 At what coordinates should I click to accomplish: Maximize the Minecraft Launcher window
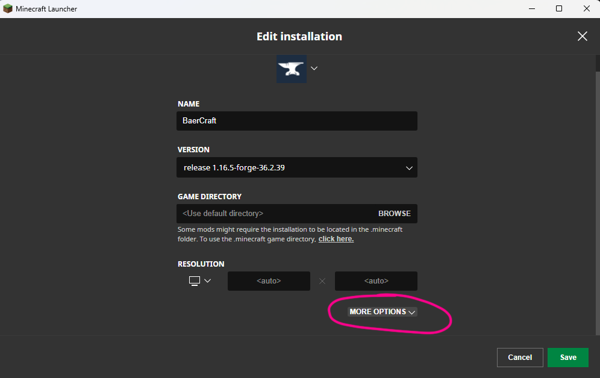[559, 8]
